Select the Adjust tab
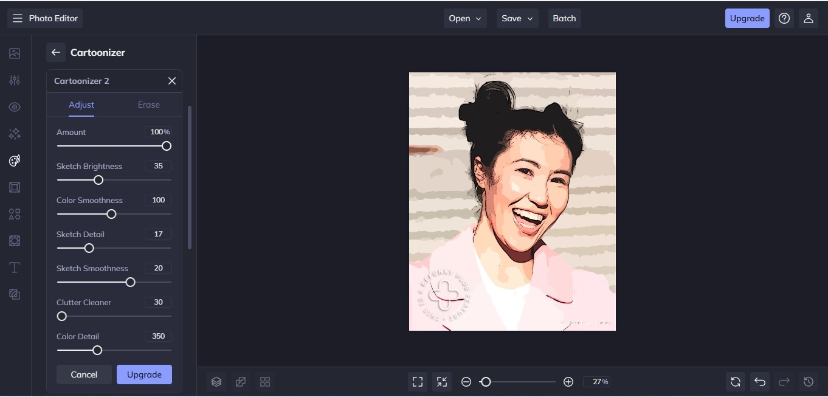The height and width of the screenshot is (397, 828). [81, 105]
